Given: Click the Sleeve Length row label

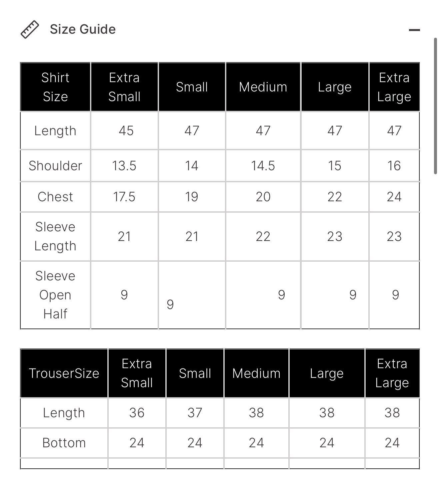Looking at the screenshot, I should click(x=55, y=236).
